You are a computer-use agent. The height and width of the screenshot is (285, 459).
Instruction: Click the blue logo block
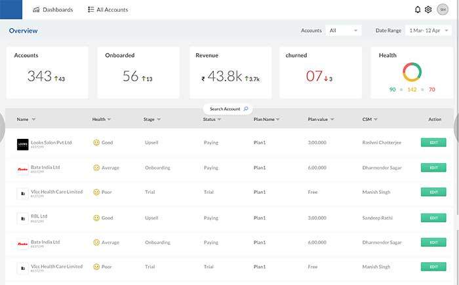11,9
